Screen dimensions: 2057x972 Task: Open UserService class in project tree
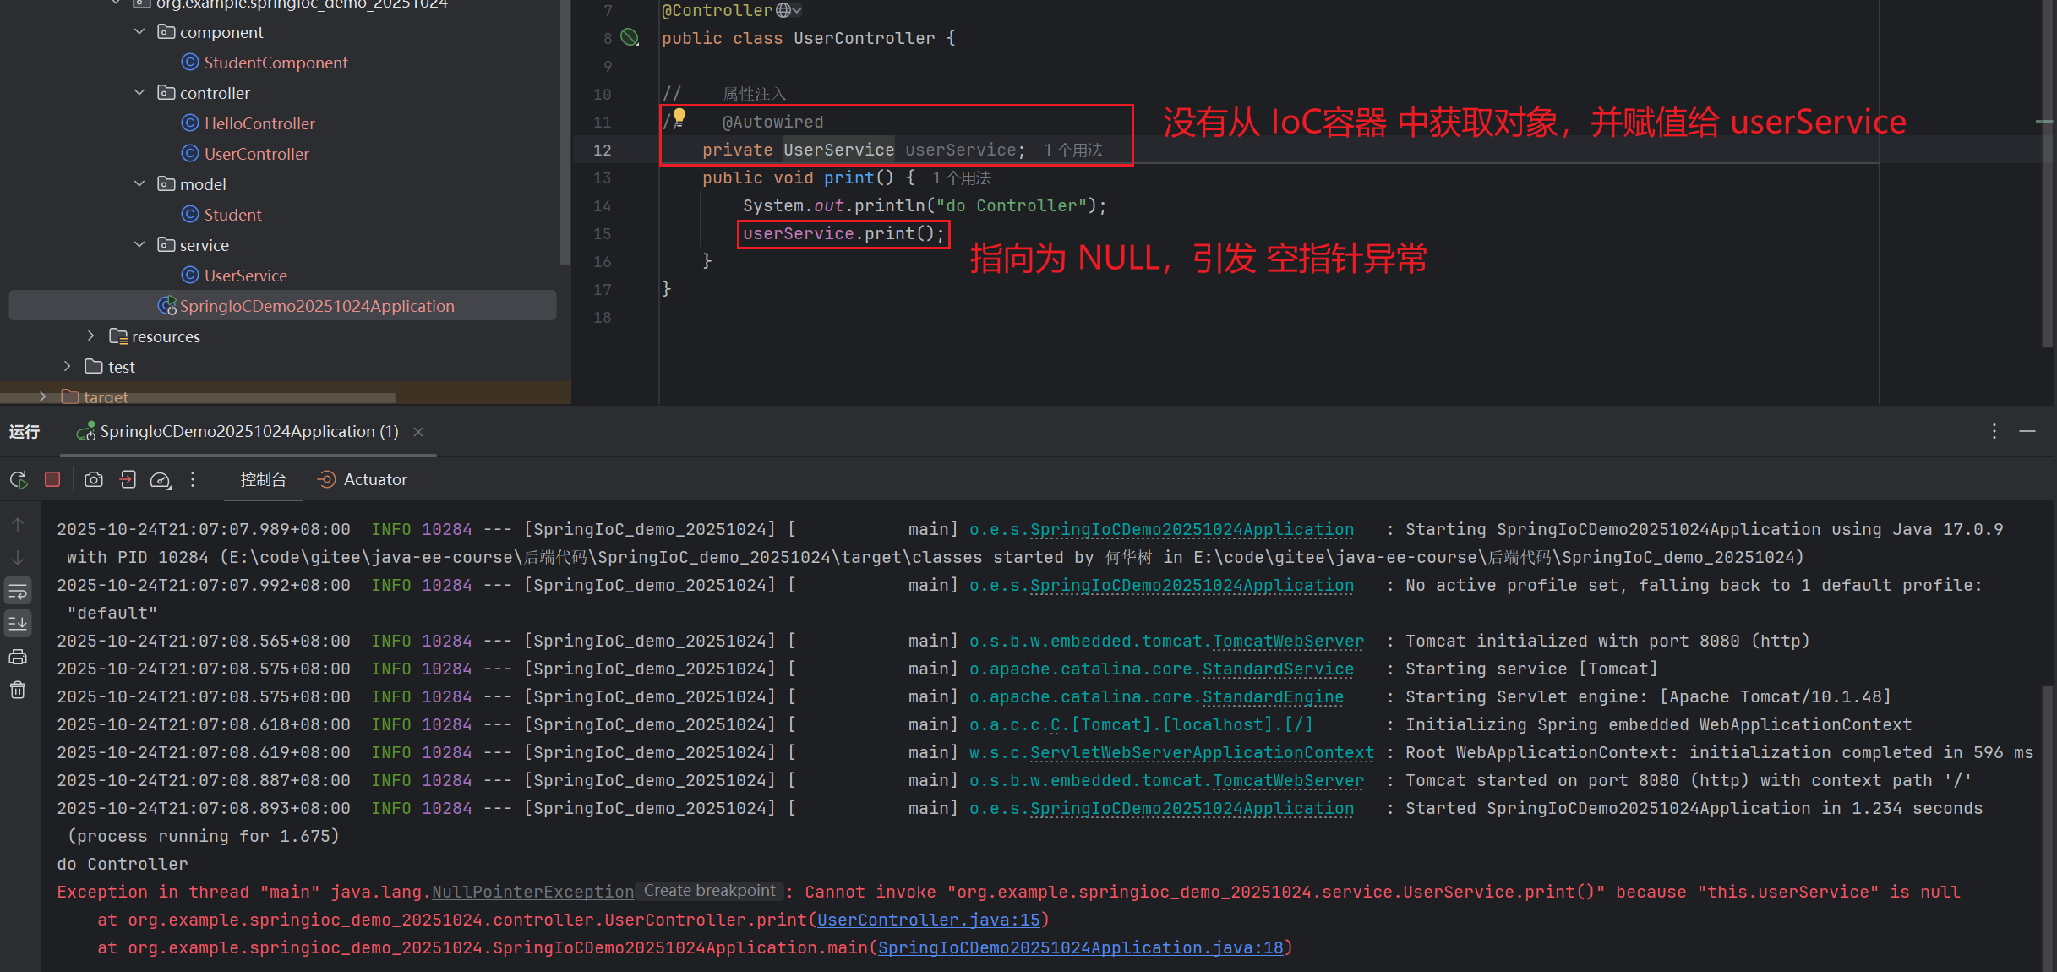pos(245,276)
